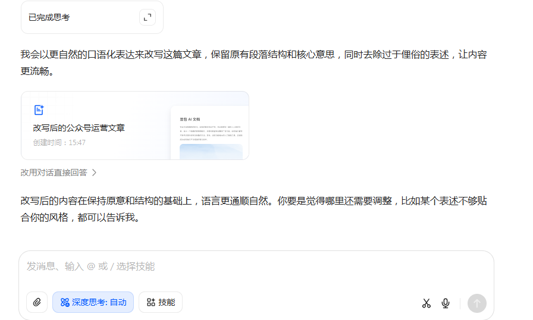Toggle 深度思考: 自动 mode
The height and width of the screenshot is (320, 533).
(x=93, y=302)
